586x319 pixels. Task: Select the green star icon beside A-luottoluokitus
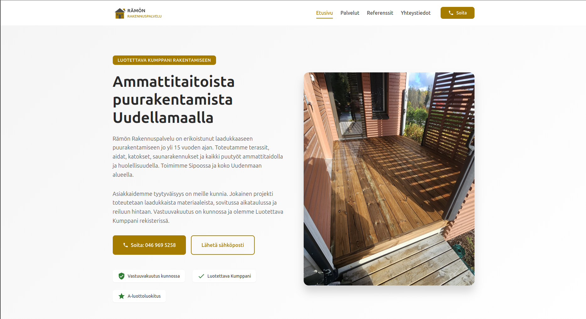122,296
